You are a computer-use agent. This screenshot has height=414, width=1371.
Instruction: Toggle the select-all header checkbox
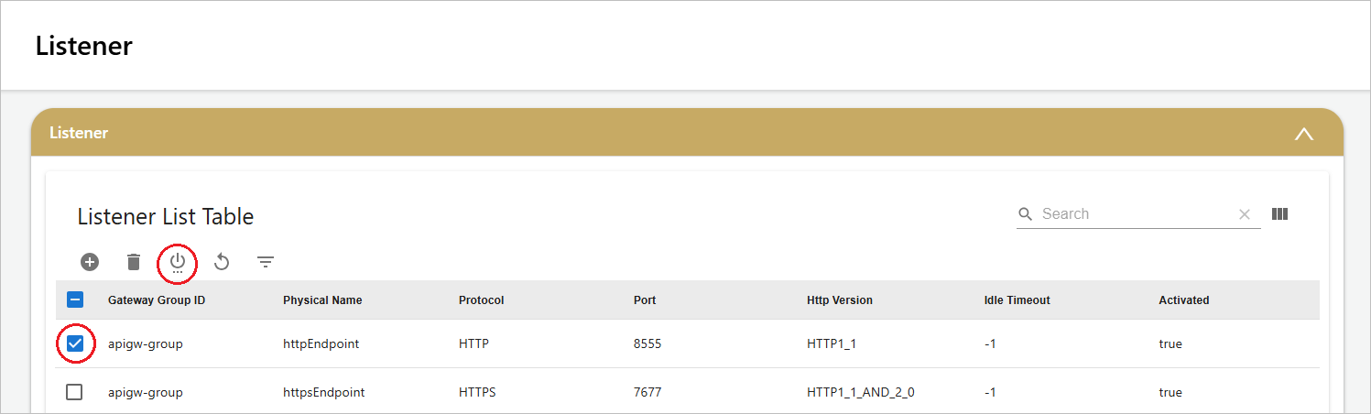75,300
